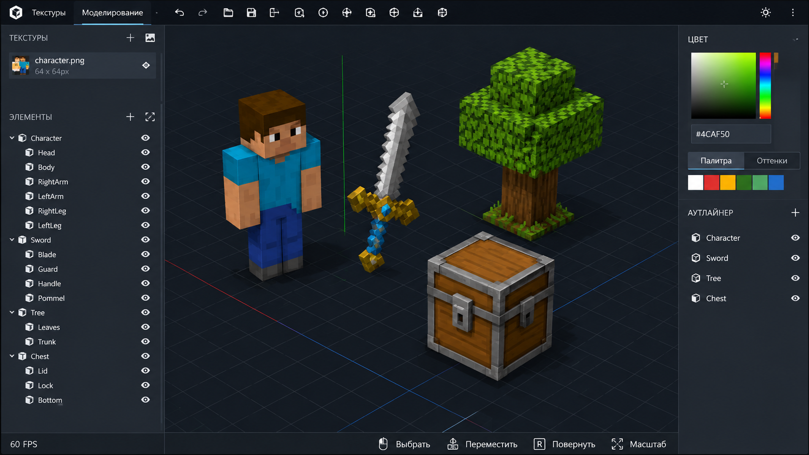Screen dimensions: 809x455
Task: Click the undo arrow
Action: point(180,13)
